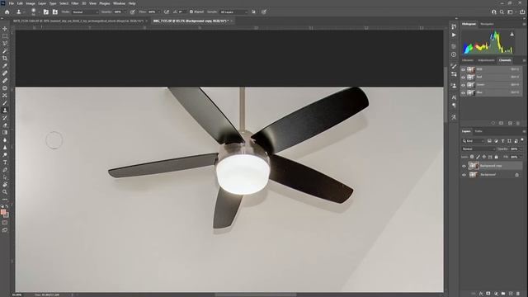528x297 pixels.
Task: Open the Sample All Layers dropdown
Action: [233, 12]
